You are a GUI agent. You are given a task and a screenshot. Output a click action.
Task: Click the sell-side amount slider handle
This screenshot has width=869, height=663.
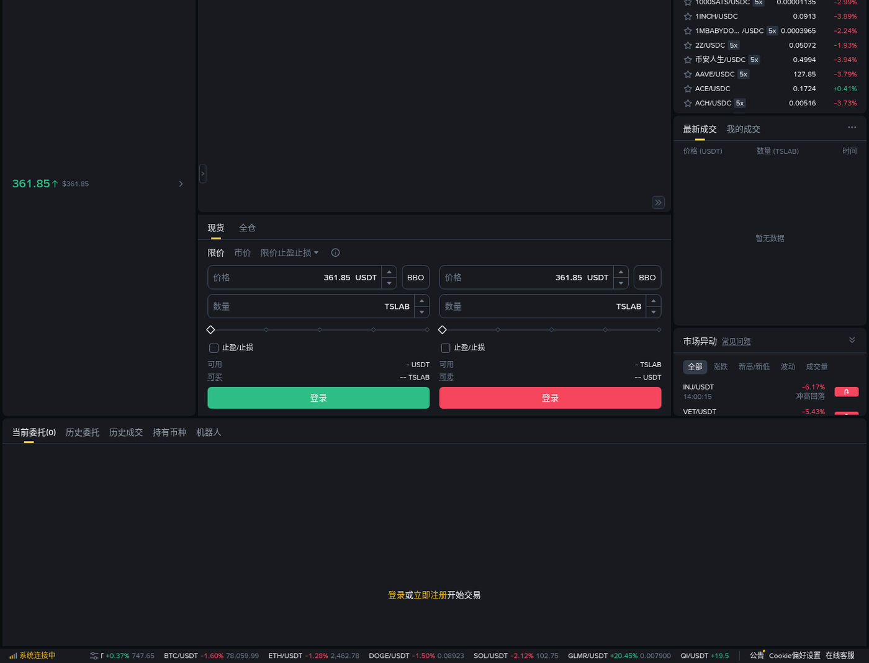(x=443, y=330)
